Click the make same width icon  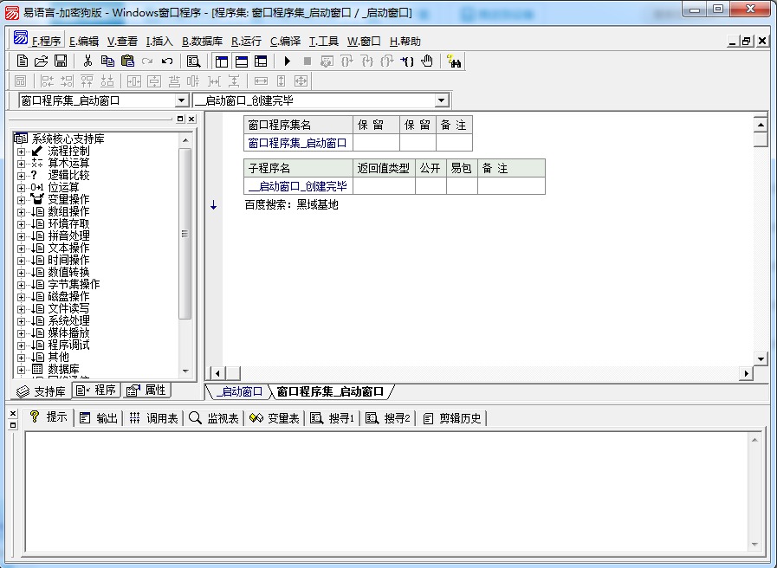click(x=261, y=81)
